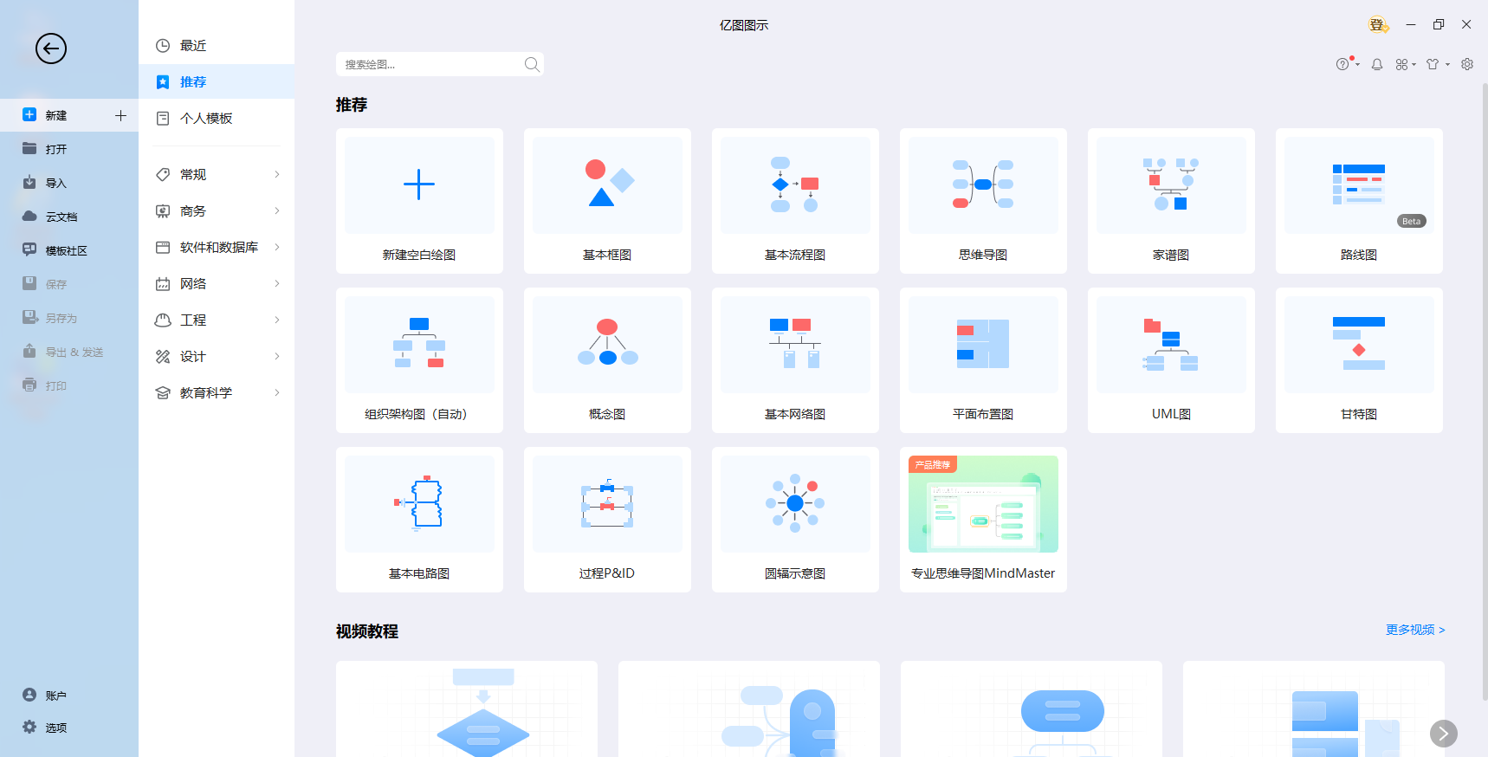
Task: Open the apps grid dropdown
Action: [1405, 64]
